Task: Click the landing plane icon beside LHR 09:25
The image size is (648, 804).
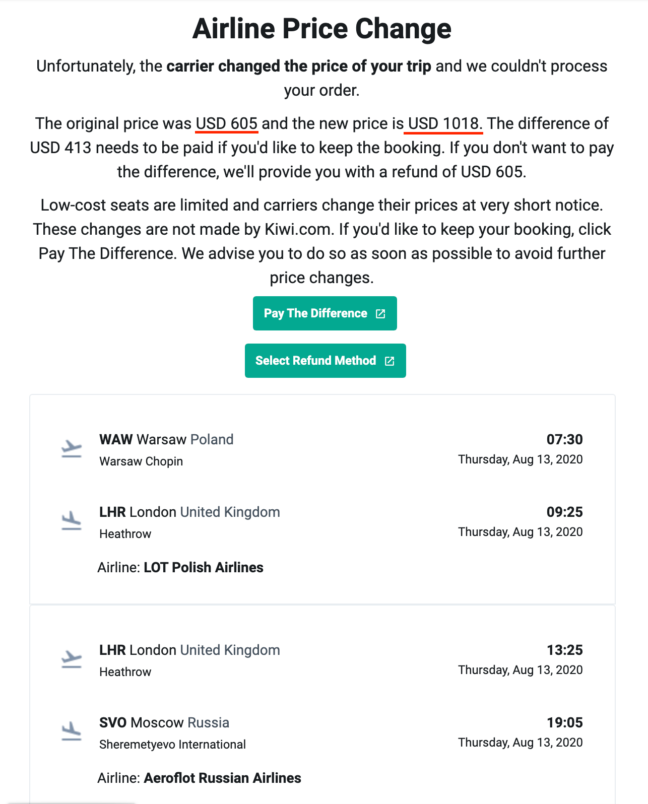Action: click(x=72, y=521)
